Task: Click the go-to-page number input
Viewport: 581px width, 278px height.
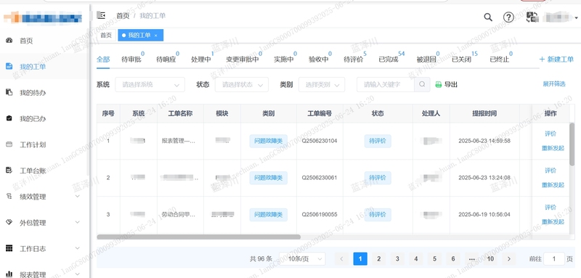Action: coord(554,258)
